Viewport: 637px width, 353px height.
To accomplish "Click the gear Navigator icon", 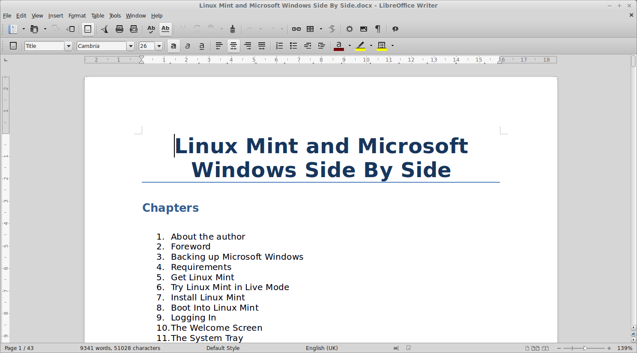I will 350,29.
